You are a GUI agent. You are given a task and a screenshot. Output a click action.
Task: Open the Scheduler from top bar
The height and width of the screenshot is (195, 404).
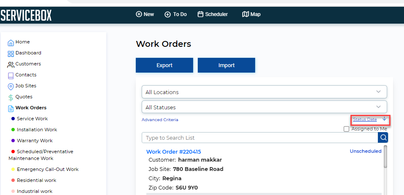[213, 14]
